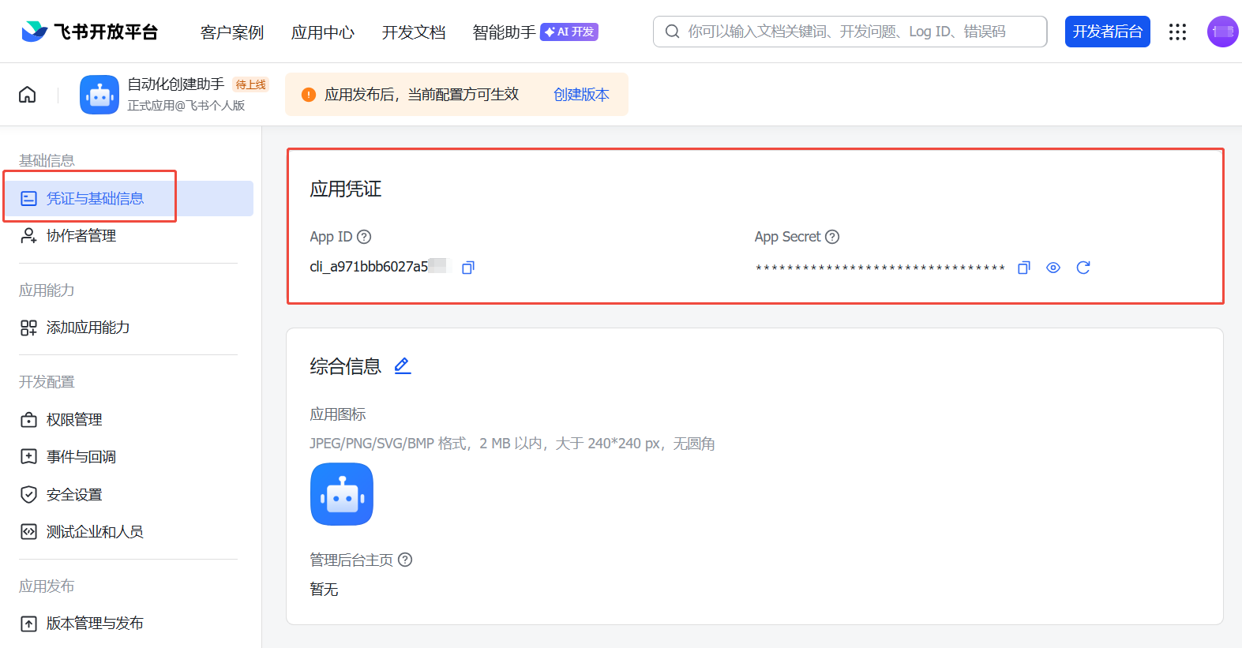This screenshot has width=1242, height=648.
Task: Click the AI 开发 badge
Action: pos(569,32)
